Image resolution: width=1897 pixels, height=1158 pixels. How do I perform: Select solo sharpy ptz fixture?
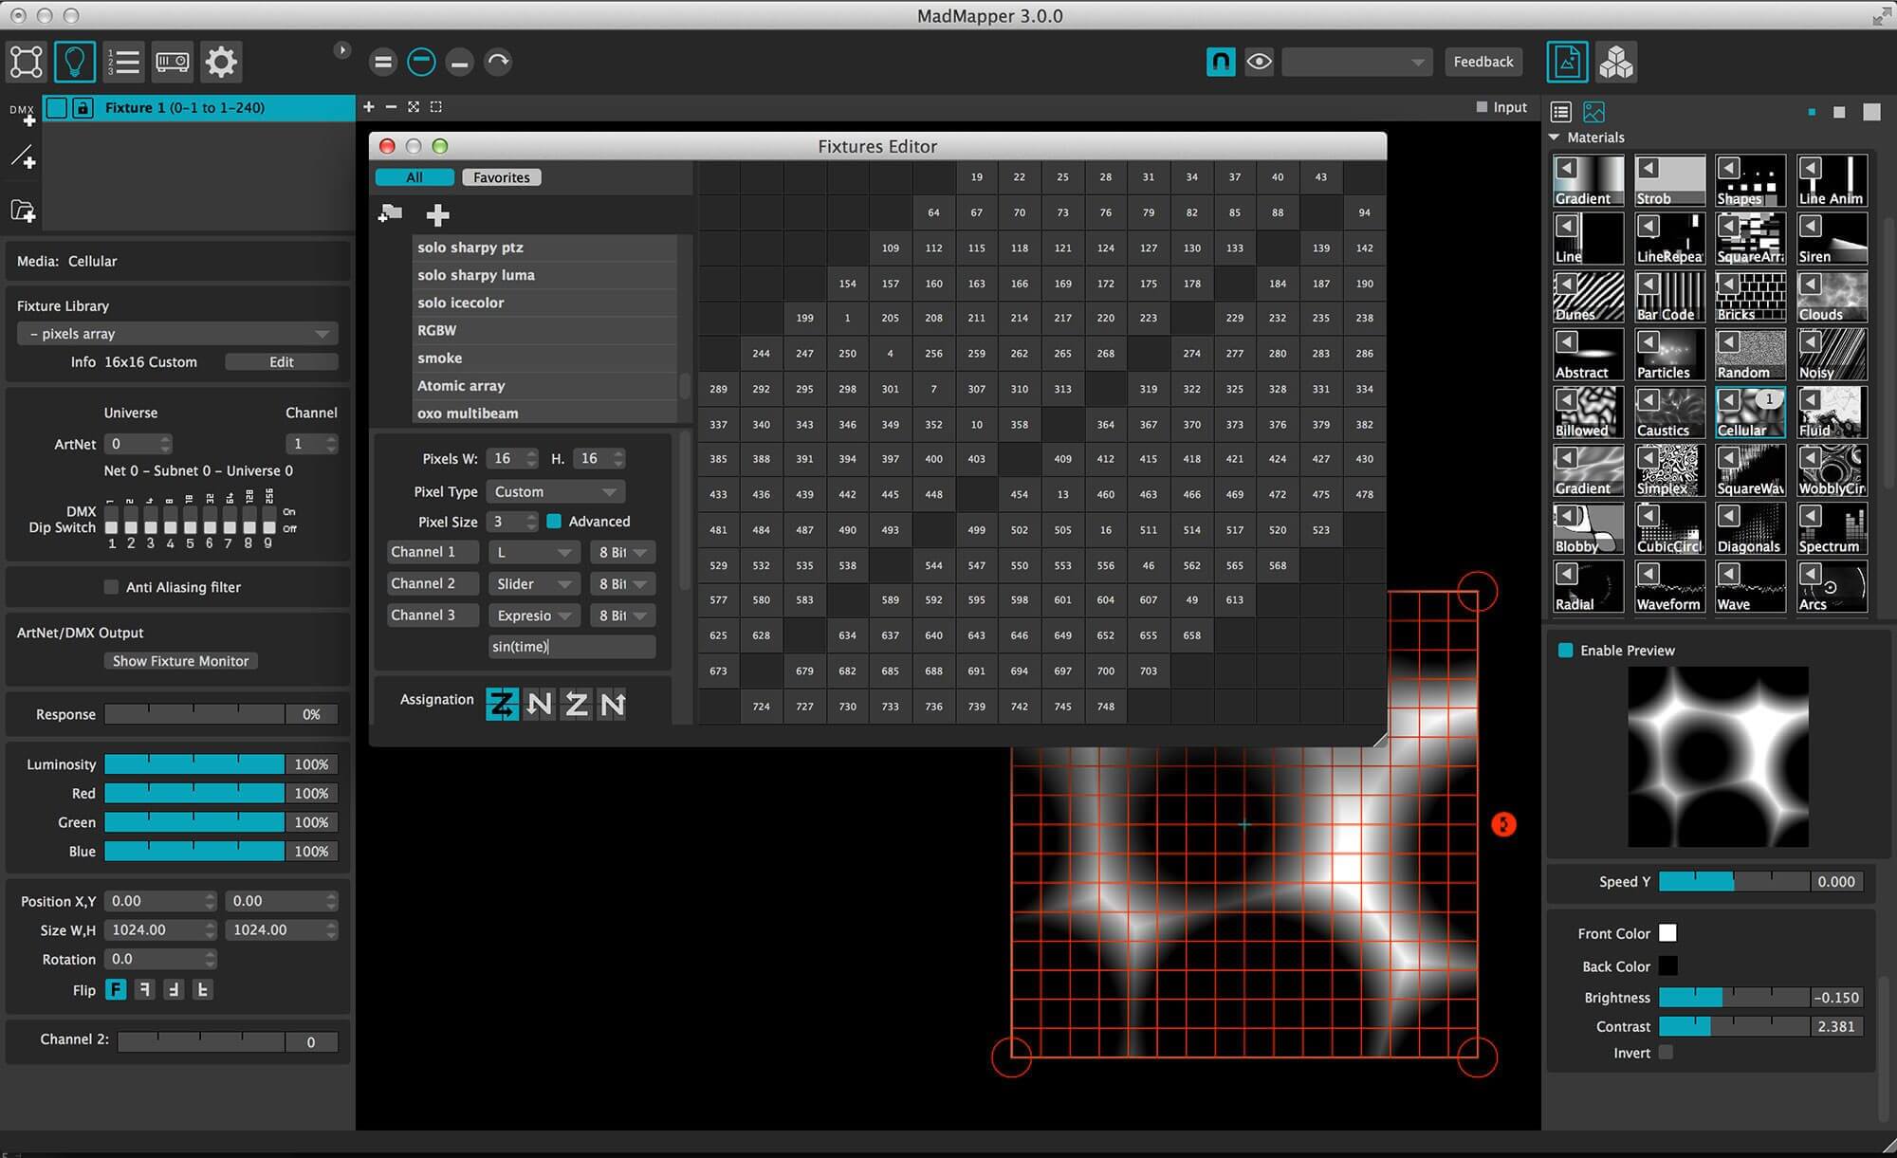coord(544,248)
